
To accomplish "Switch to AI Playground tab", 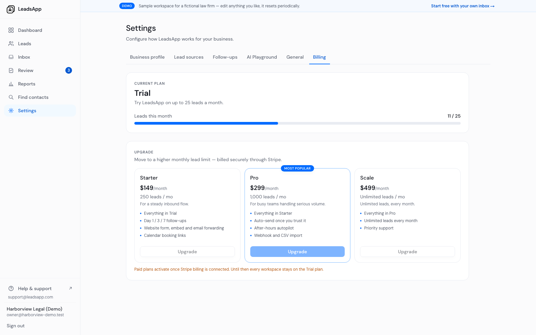I will pyautogui.click(x=262, y=57).
